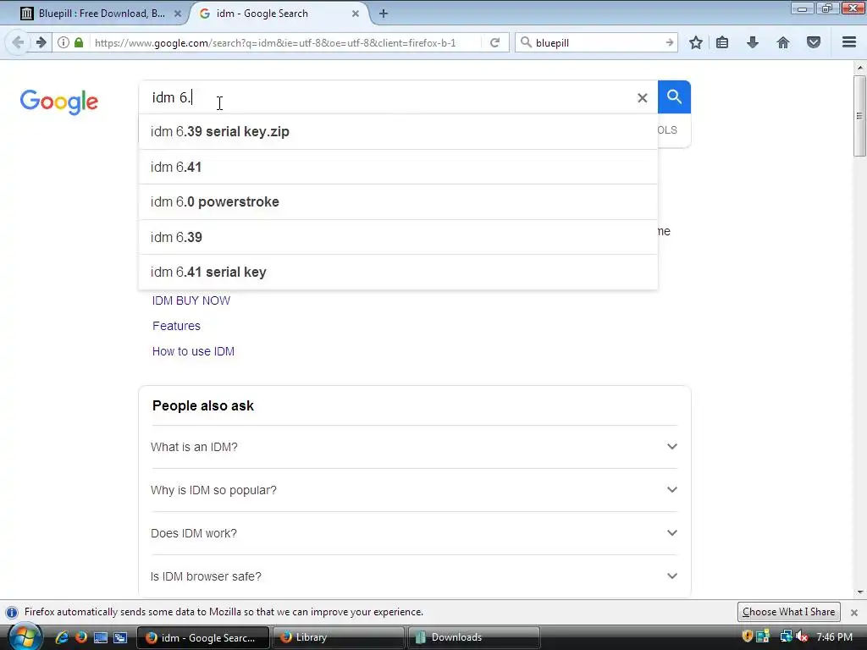Switch to the Library window on the taskbar

pyautogui.click(x=338, y=637)
